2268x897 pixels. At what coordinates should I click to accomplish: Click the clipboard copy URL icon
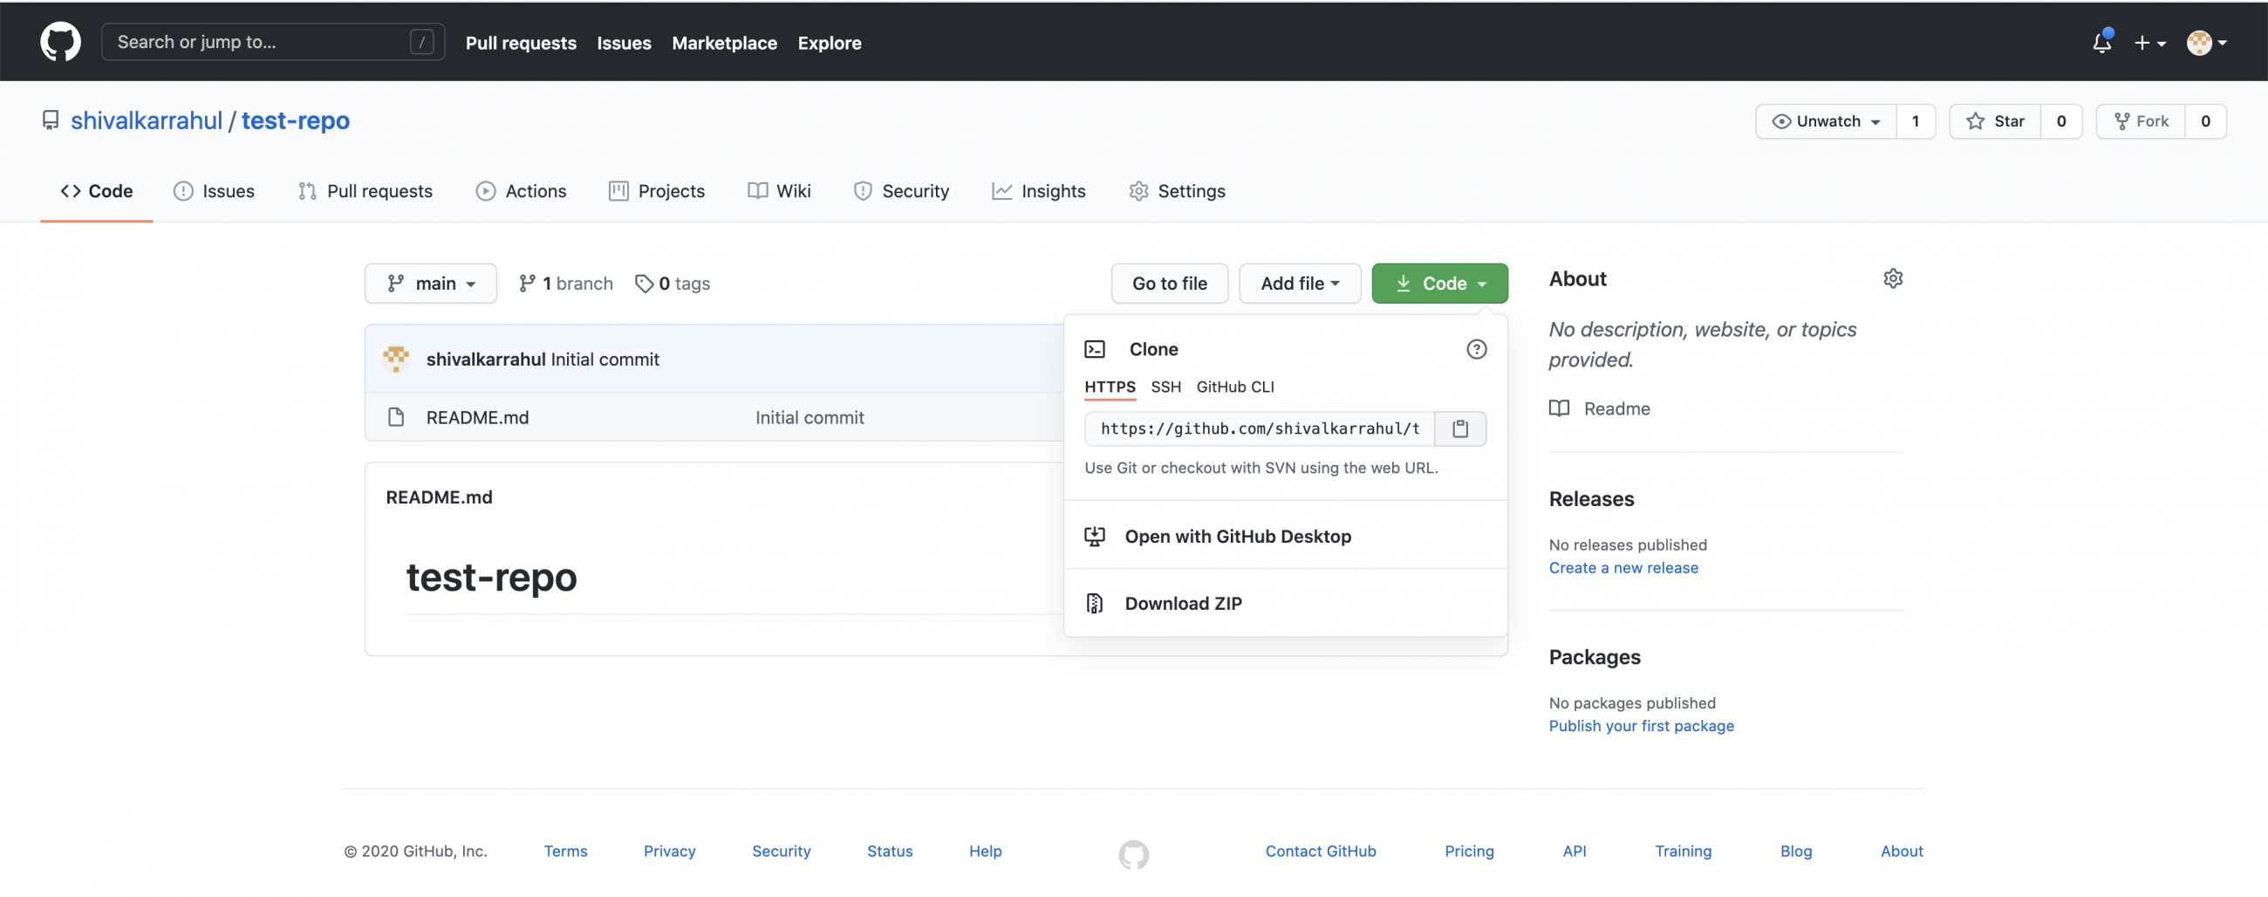pos(1459,428)
